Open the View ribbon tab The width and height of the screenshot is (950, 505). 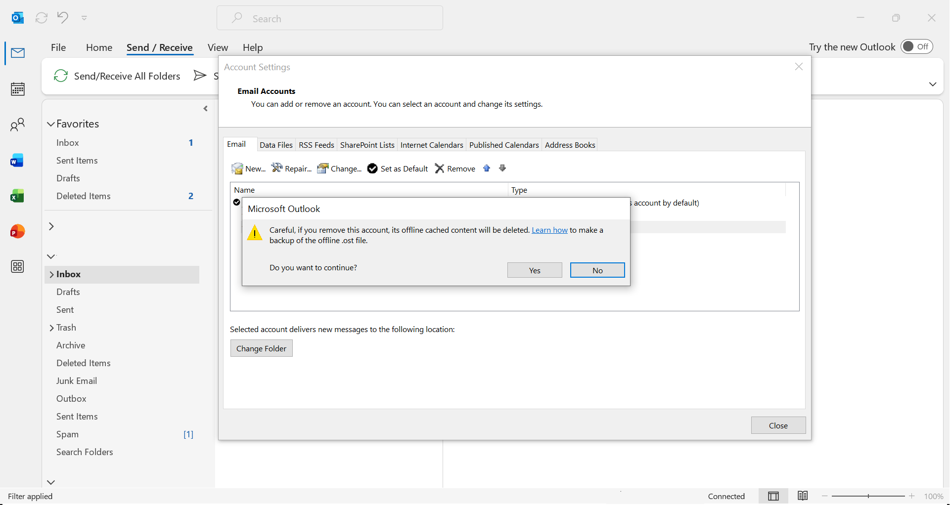[218, 47]
